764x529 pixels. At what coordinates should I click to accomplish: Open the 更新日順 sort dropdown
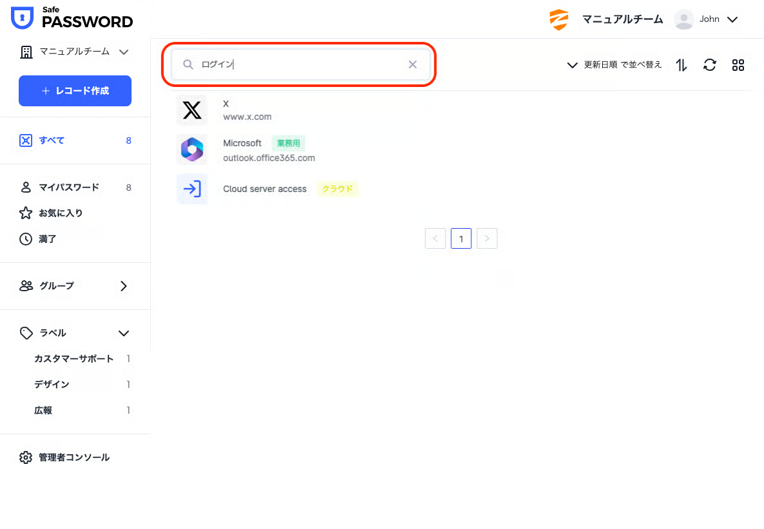point(614,65)
